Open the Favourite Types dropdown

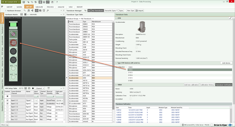(111, 10)
